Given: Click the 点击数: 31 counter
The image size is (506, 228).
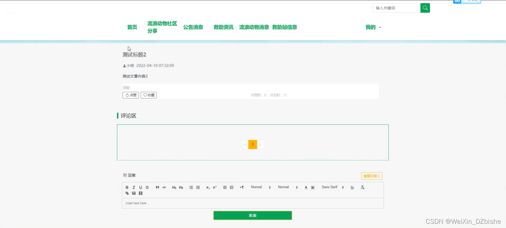Looking at the screenshot, I should click(278, 95).
